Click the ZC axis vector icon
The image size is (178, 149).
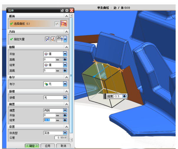[60, 39]
